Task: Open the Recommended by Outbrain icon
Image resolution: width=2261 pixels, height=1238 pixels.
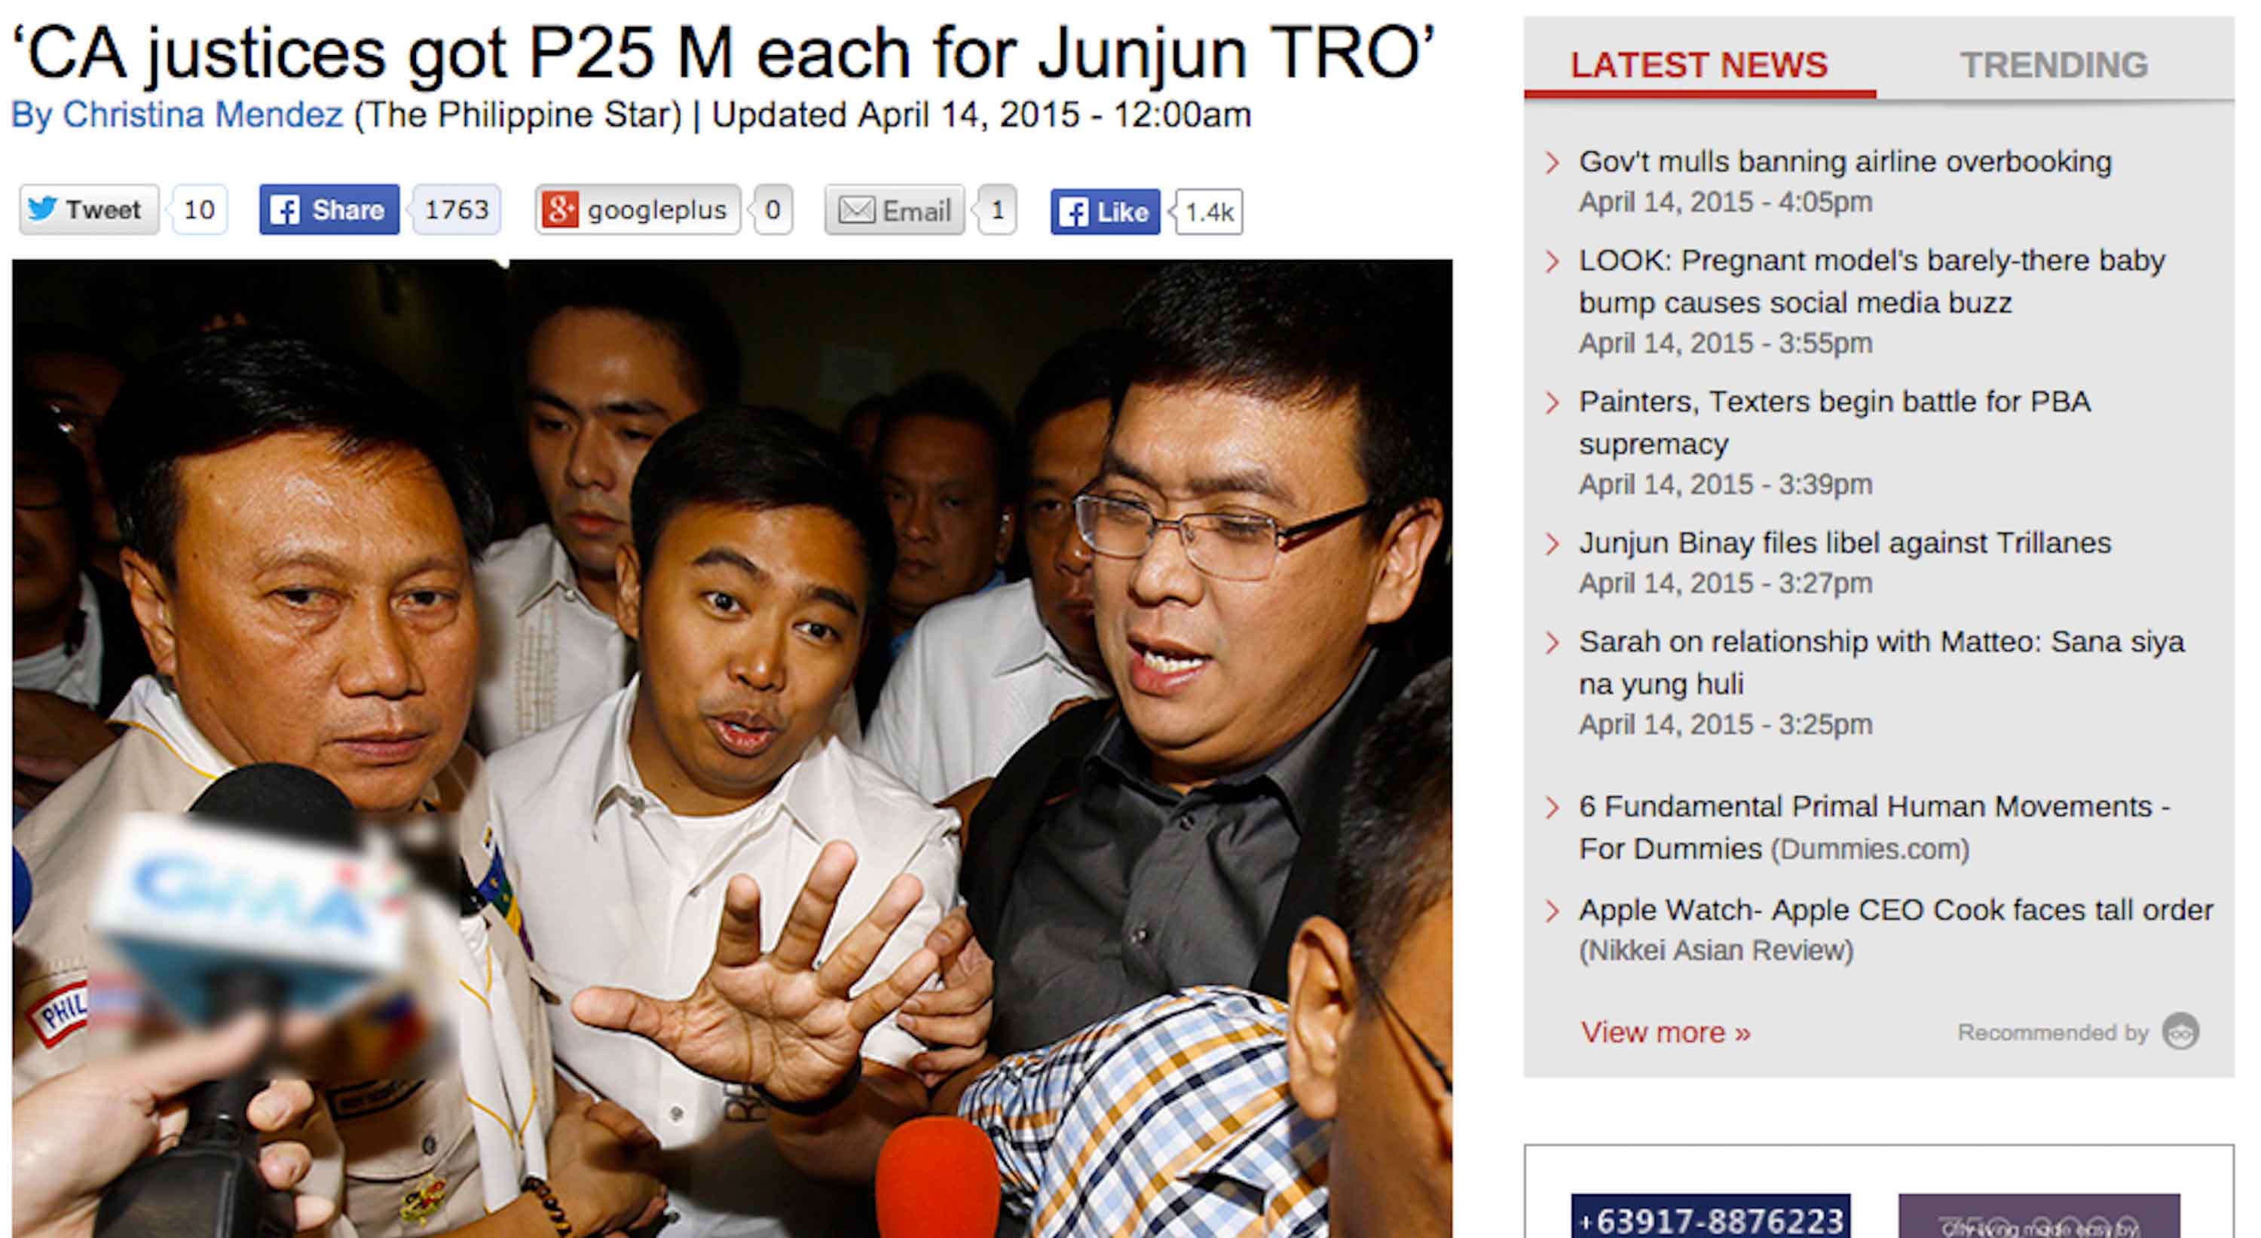Action: click(2181, 1031)
